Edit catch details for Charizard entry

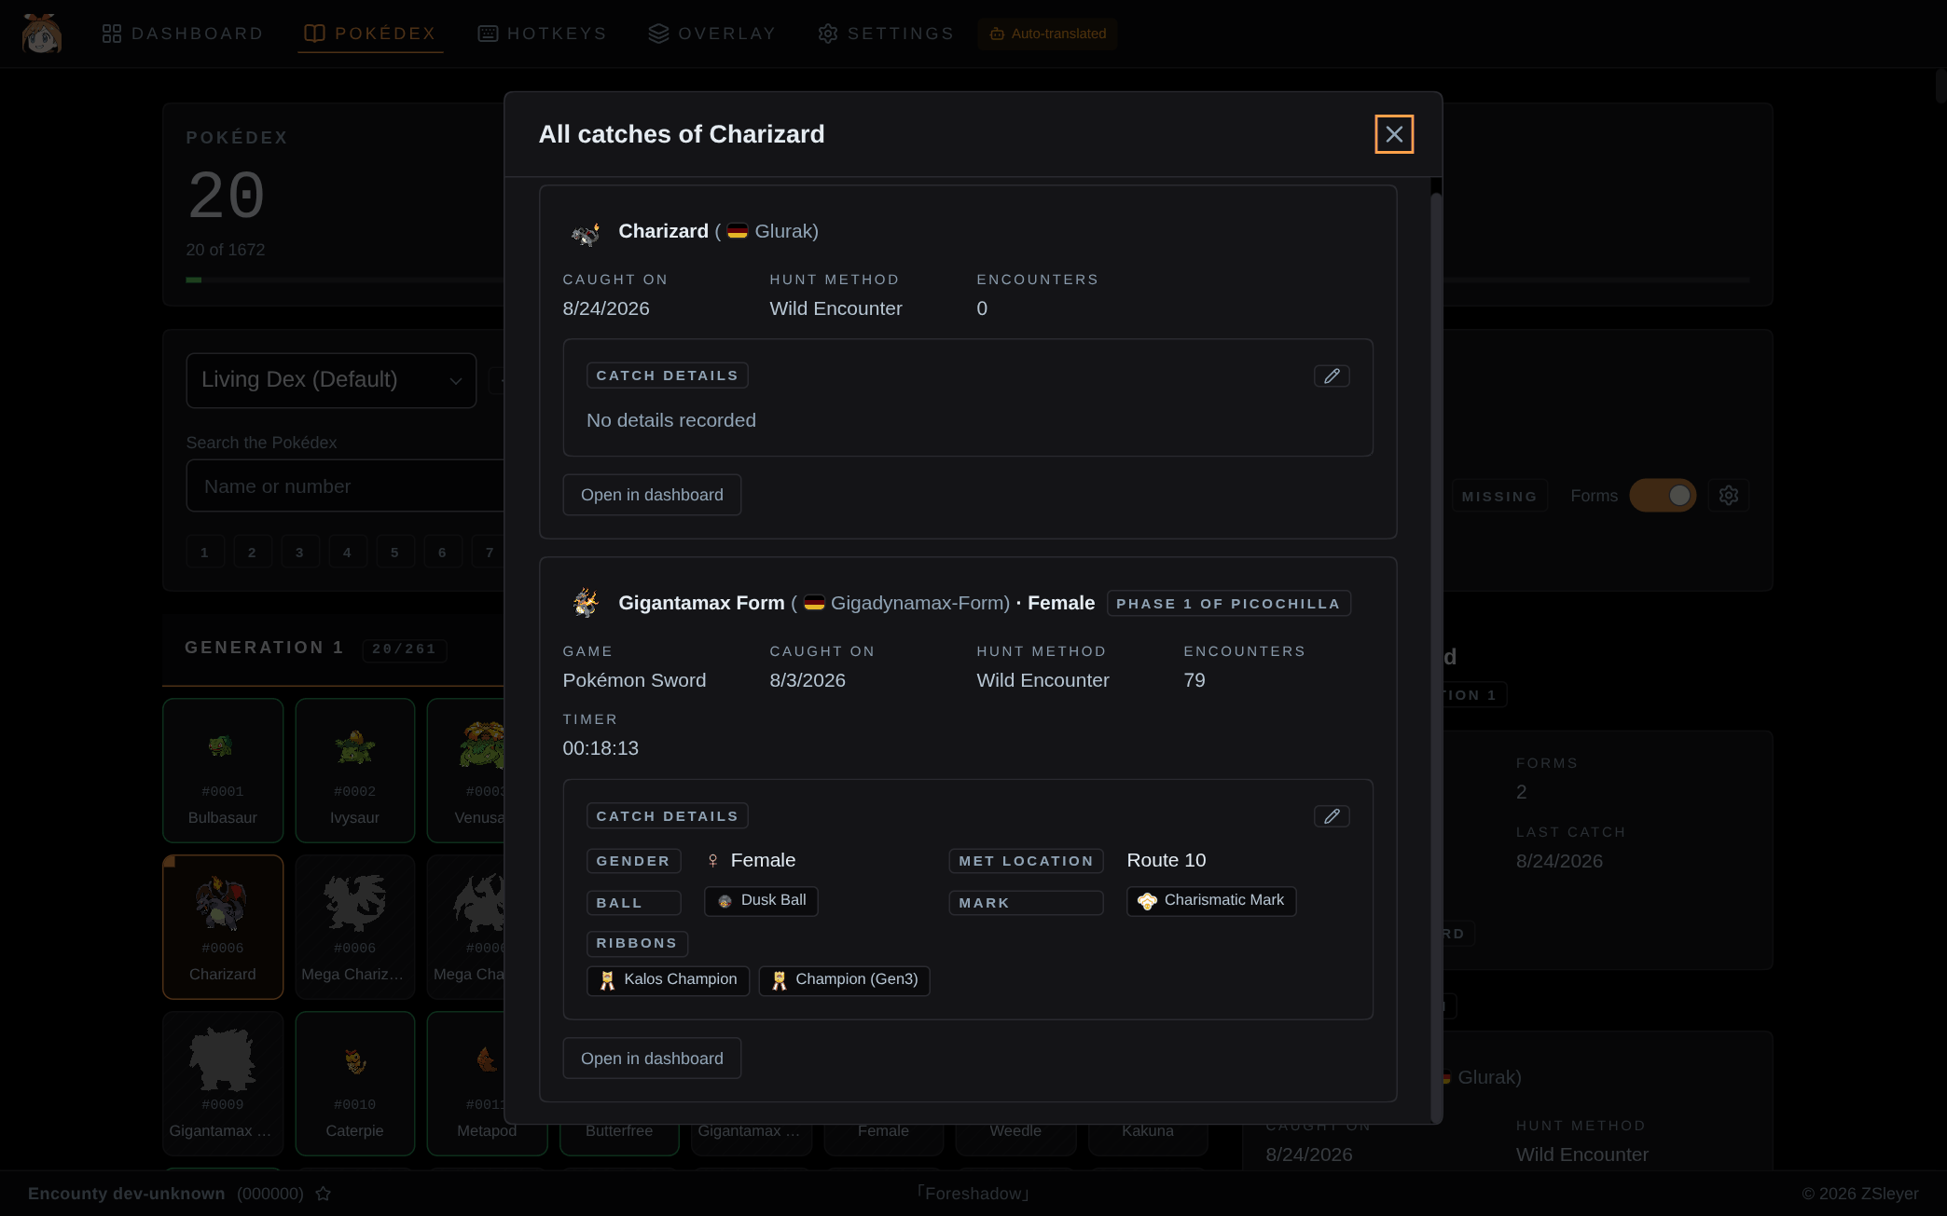(x=1332, y=376)
